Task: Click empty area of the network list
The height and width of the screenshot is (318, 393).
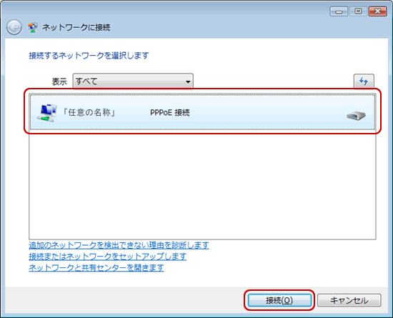Action: click(x=202, y=185)
